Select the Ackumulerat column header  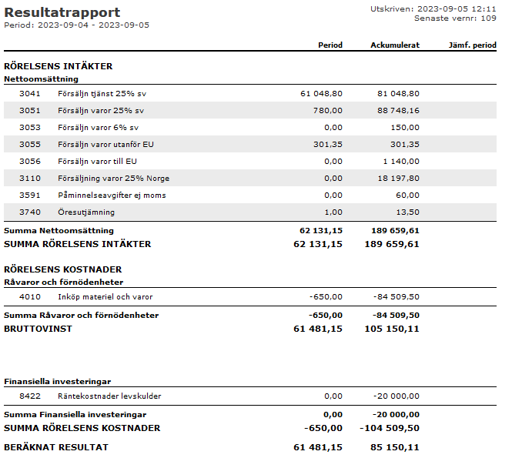(x=395, y=45)
